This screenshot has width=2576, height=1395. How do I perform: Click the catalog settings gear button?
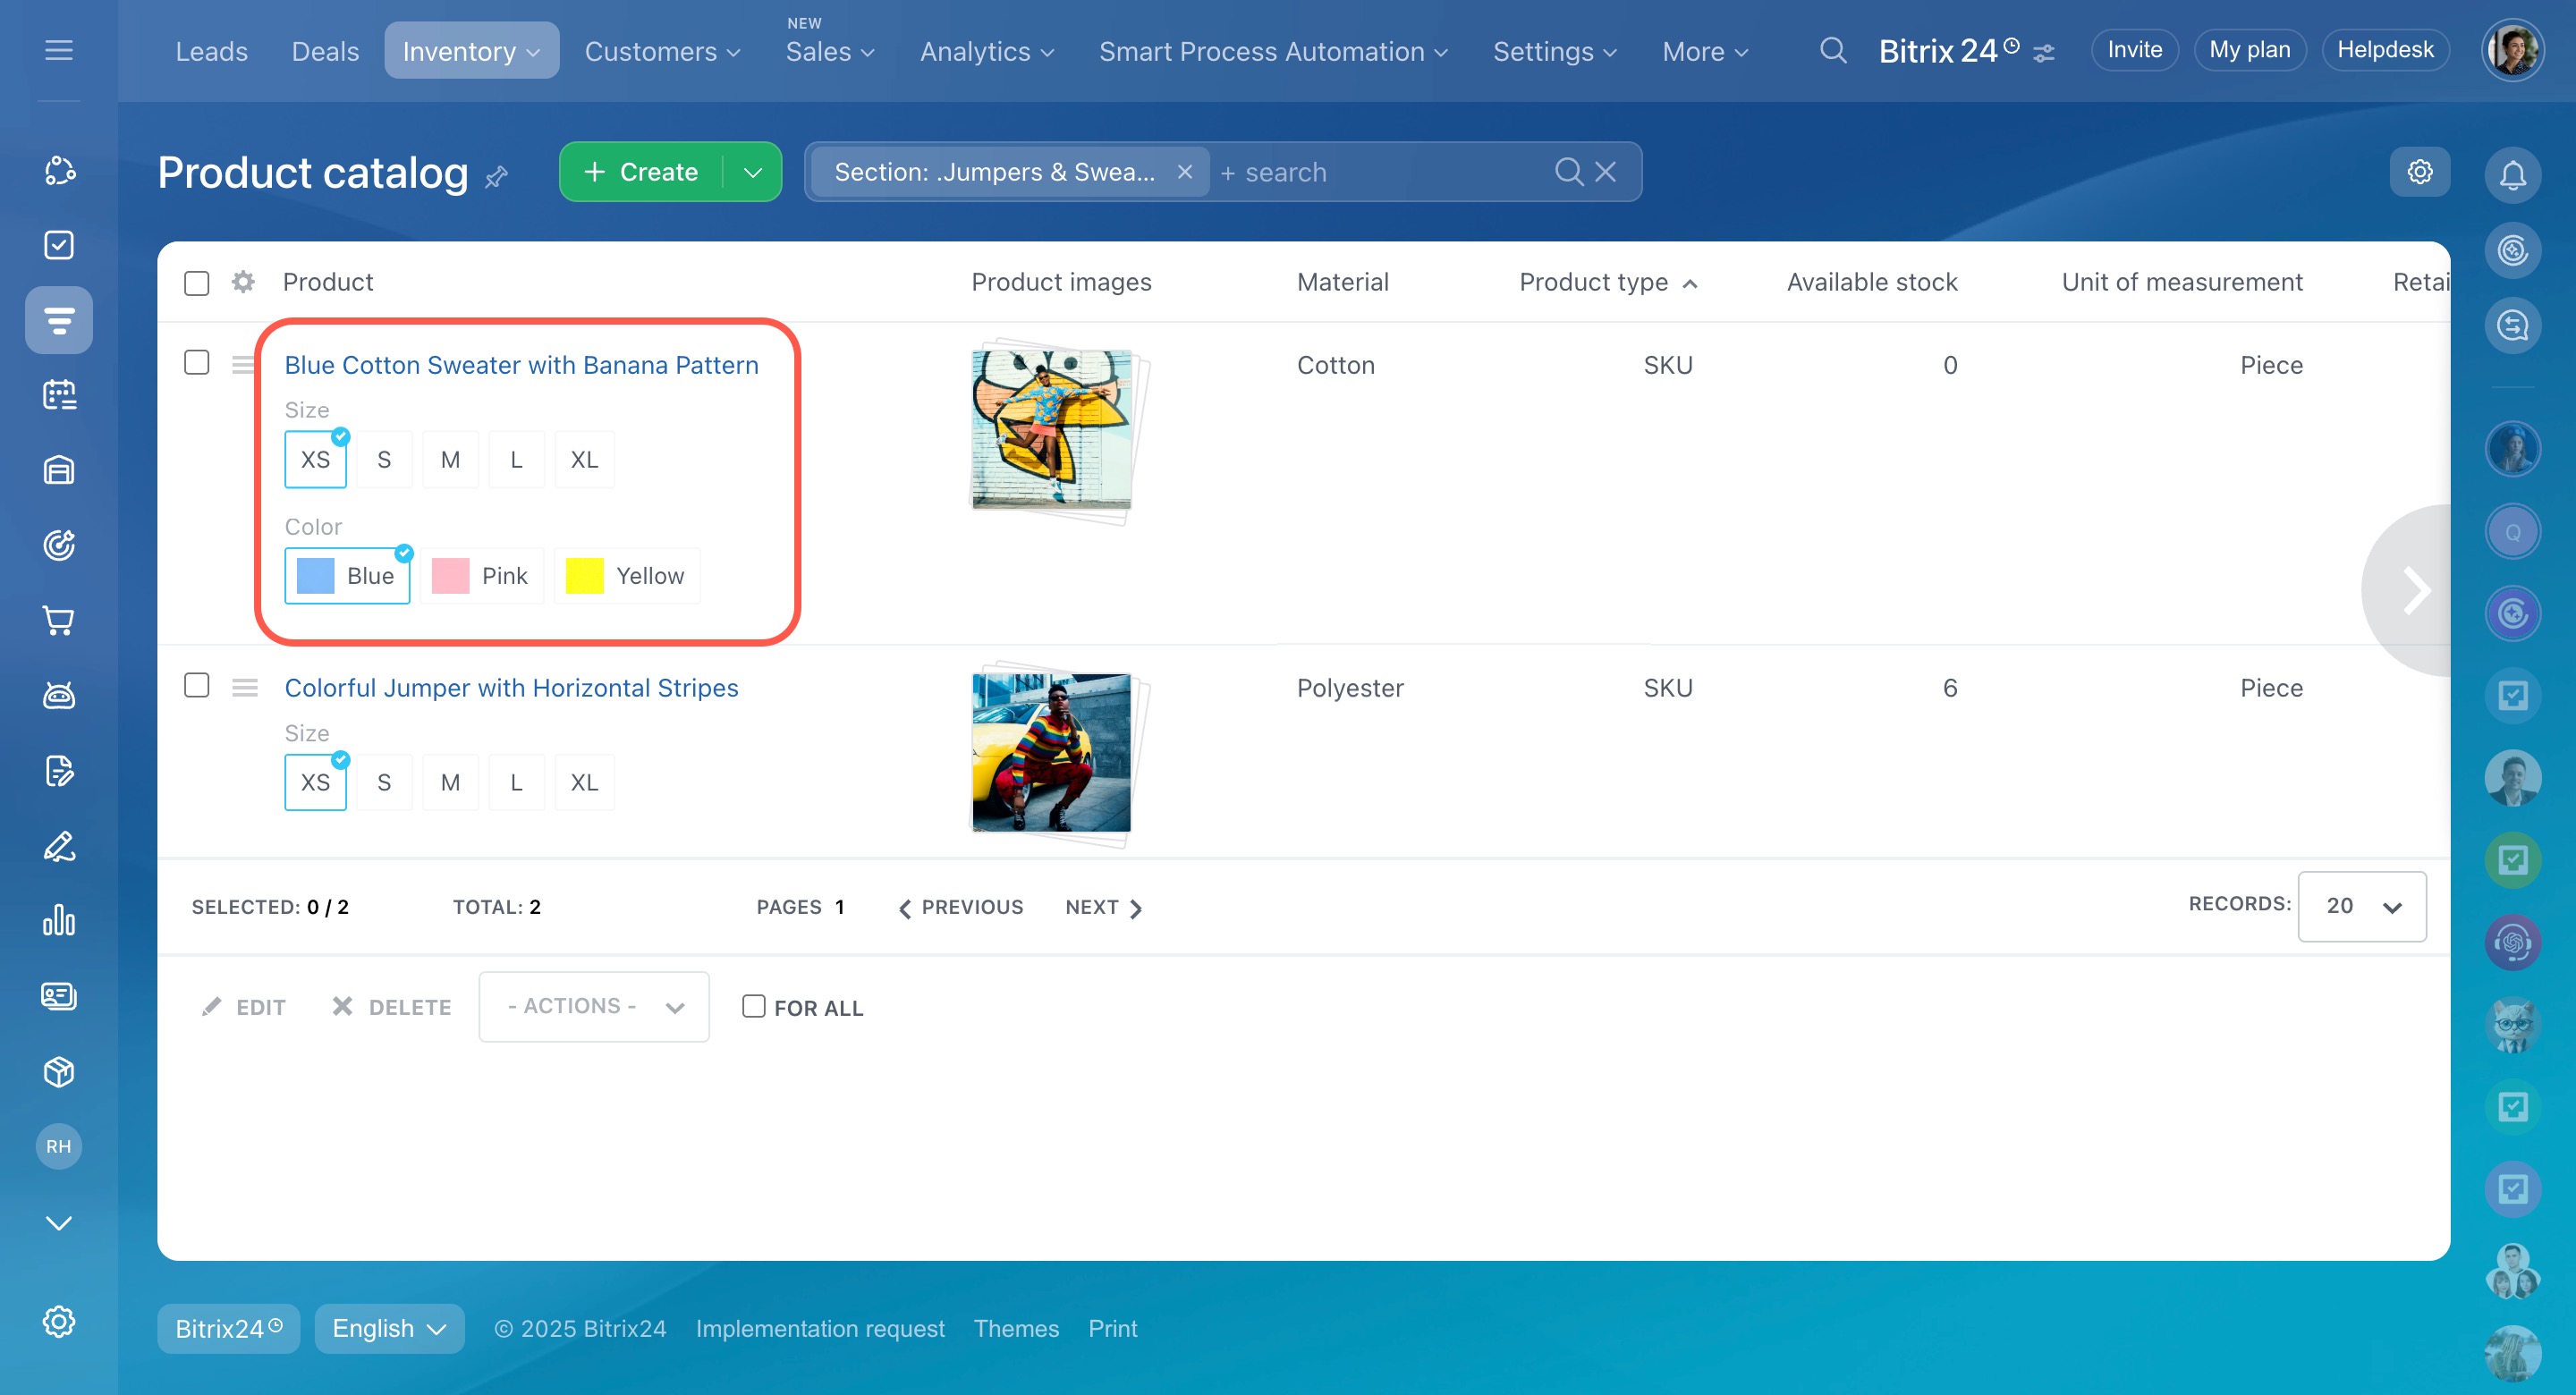coord(2419,172)
